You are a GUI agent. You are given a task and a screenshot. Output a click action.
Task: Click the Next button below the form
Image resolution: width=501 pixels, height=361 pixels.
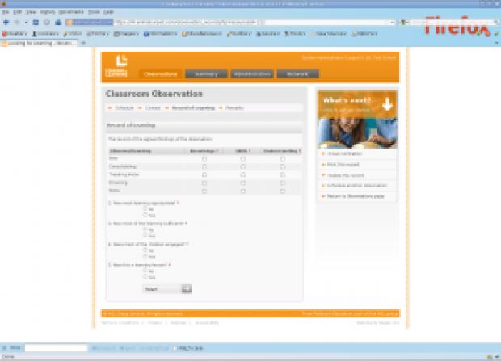tap(167, 289)
